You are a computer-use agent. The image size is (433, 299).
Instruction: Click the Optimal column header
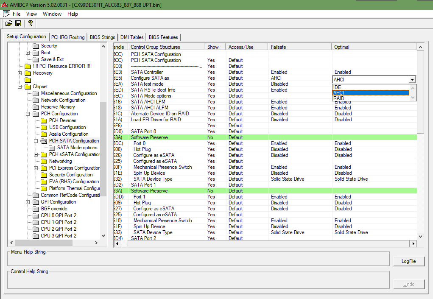click(x=374, y=47)
